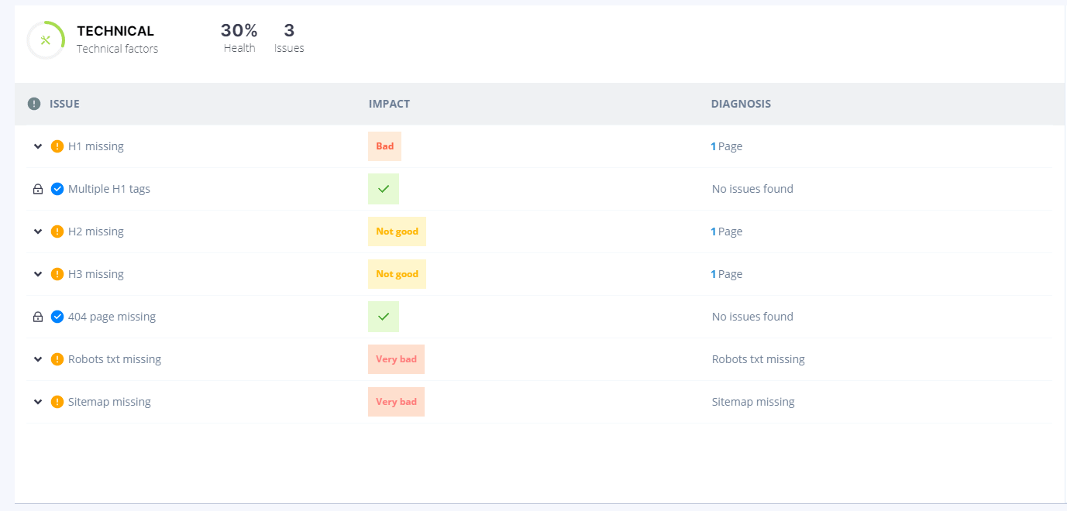1067x511 pixels.
Task: Click lock icon on 404 page missing row
Action: tap(38, 317)
